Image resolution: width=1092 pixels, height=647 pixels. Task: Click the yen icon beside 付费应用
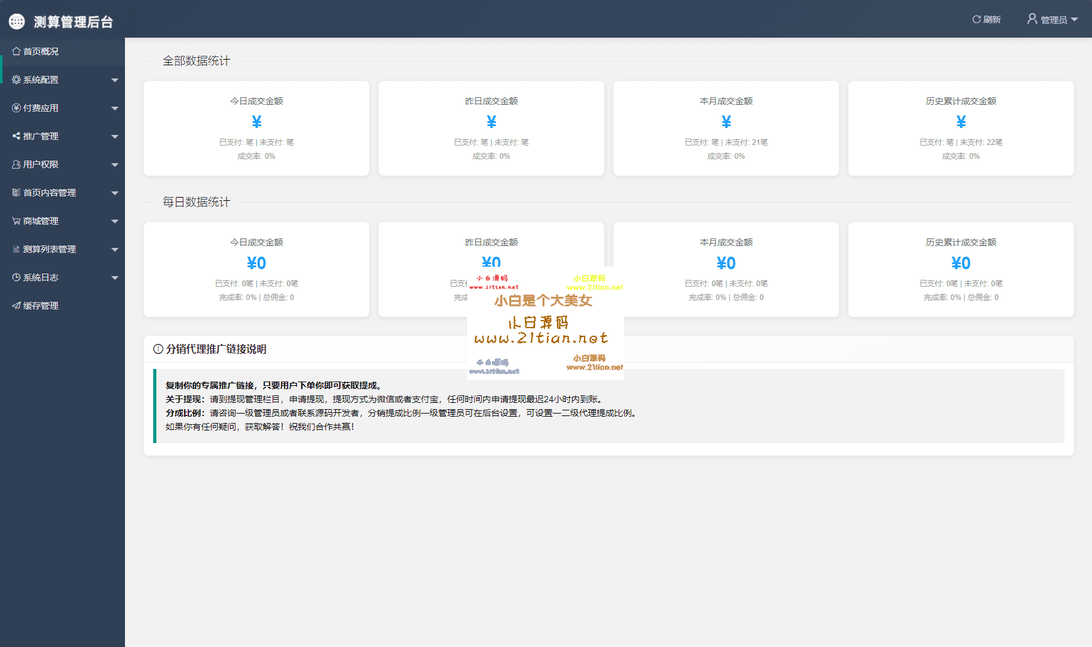pos(16,108)
